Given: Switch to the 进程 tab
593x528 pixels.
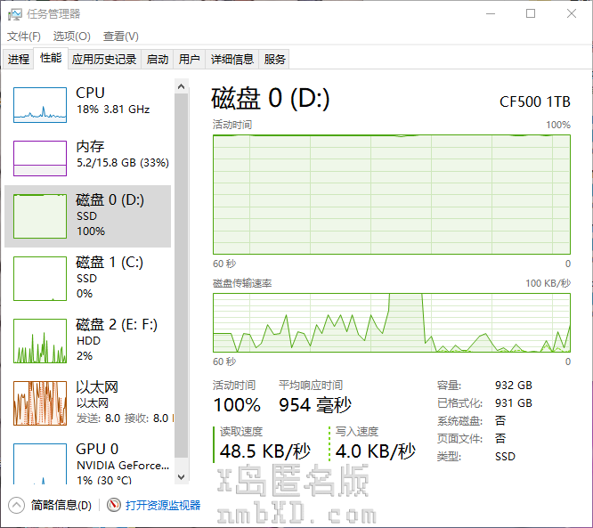Looking at the screenshot, I should (x=19, y=59).
